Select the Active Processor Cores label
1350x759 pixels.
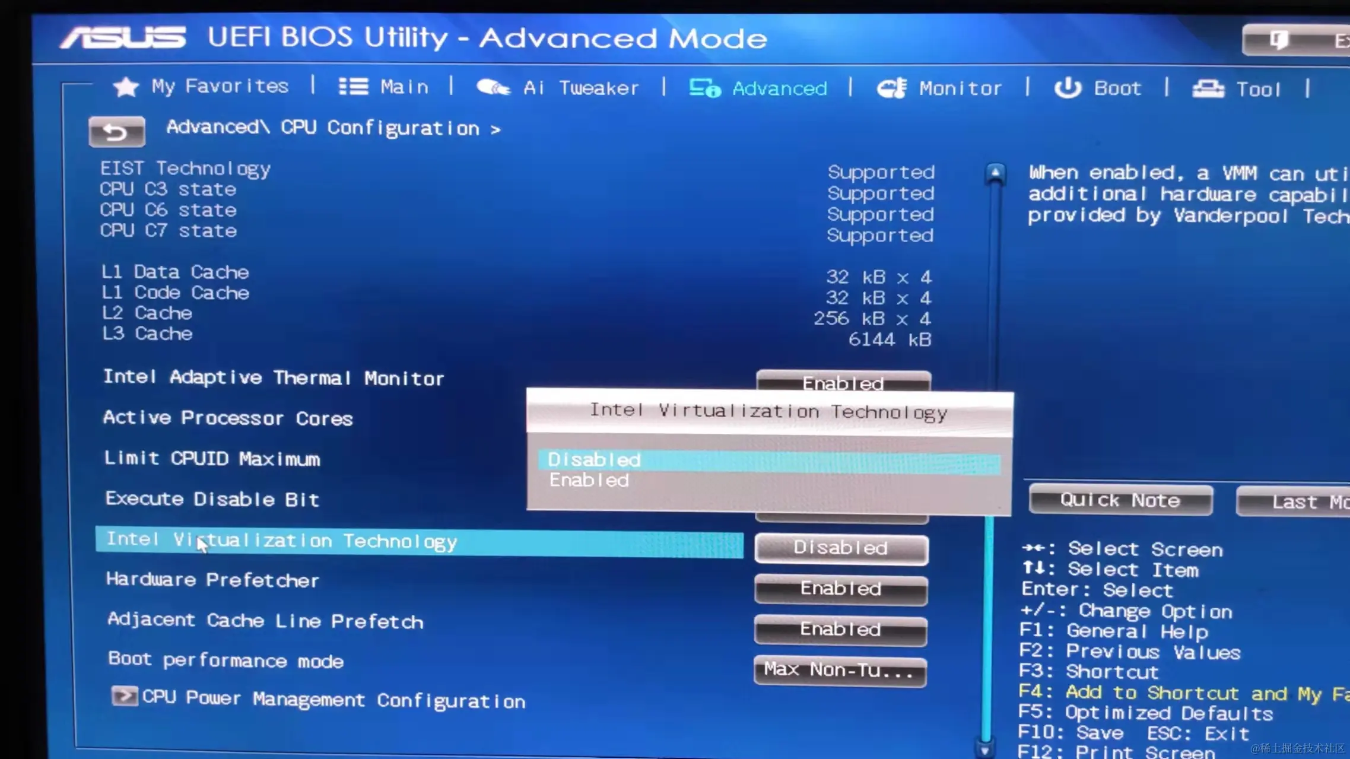tap(228, 418)
